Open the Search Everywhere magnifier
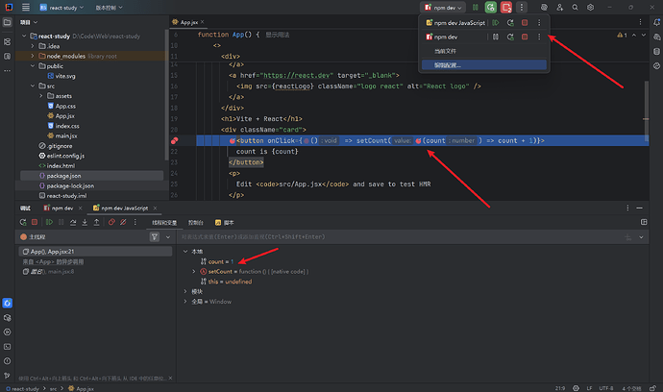This screenshot has width=663, height=392. (x=575, y=7)
